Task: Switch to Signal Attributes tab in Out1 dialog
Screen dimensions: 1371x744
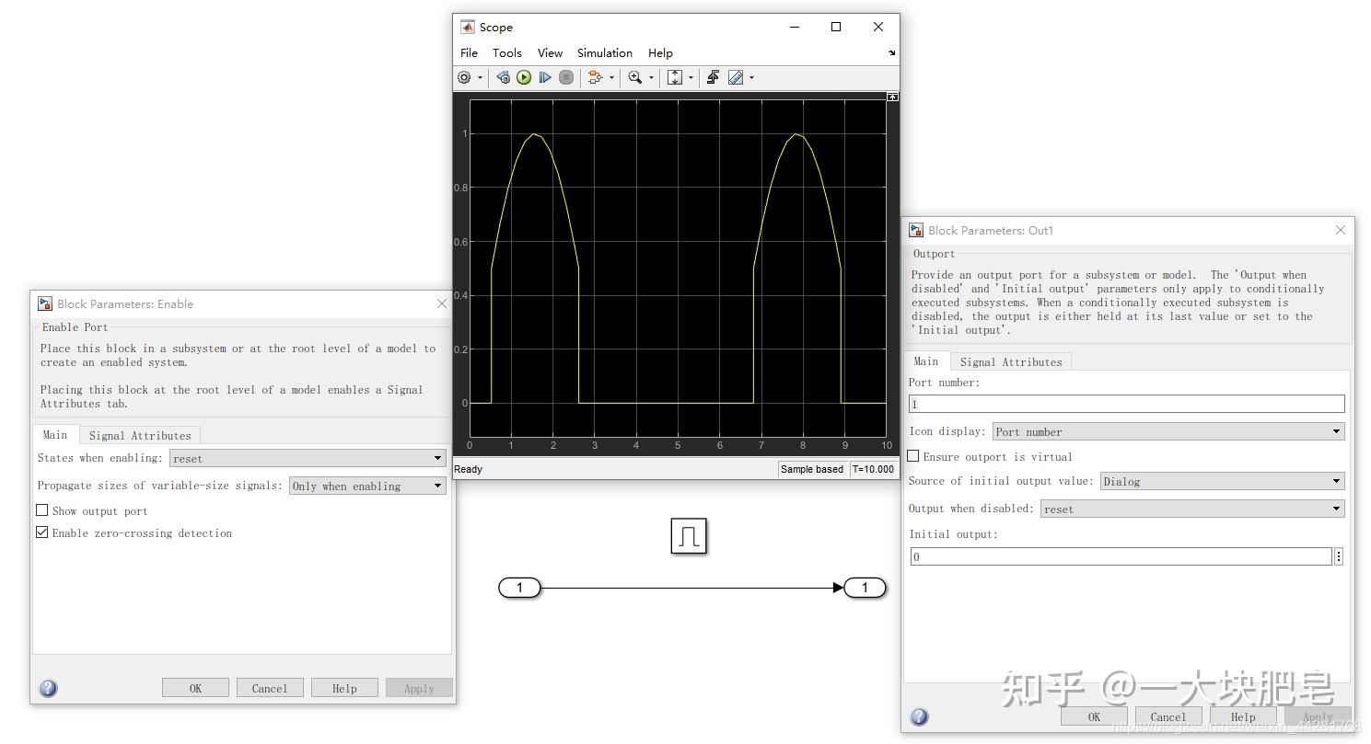Action: [1011, 361]
